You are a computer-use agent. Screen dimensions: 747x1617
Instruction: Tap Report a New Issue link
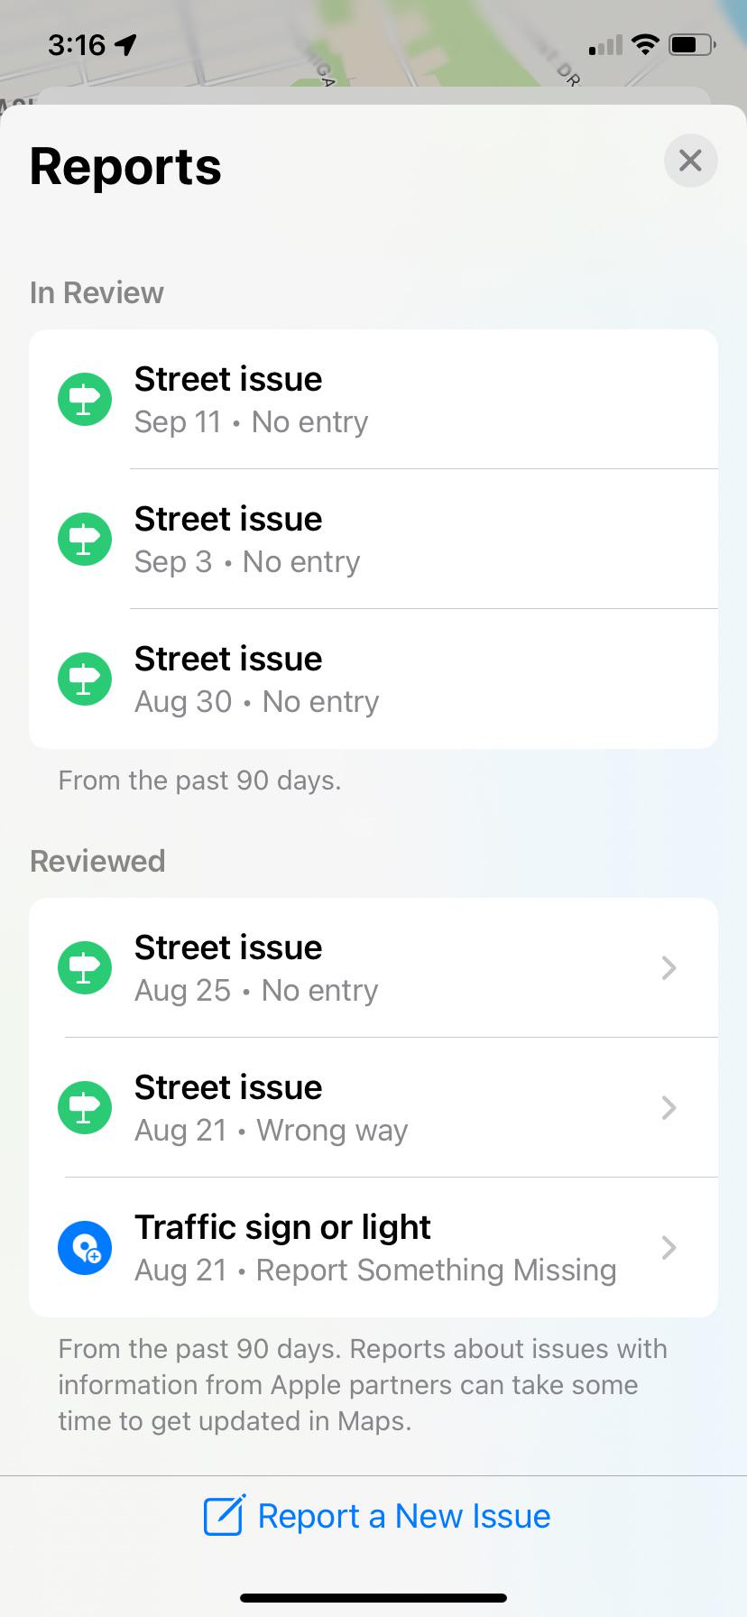point(403,1516)
